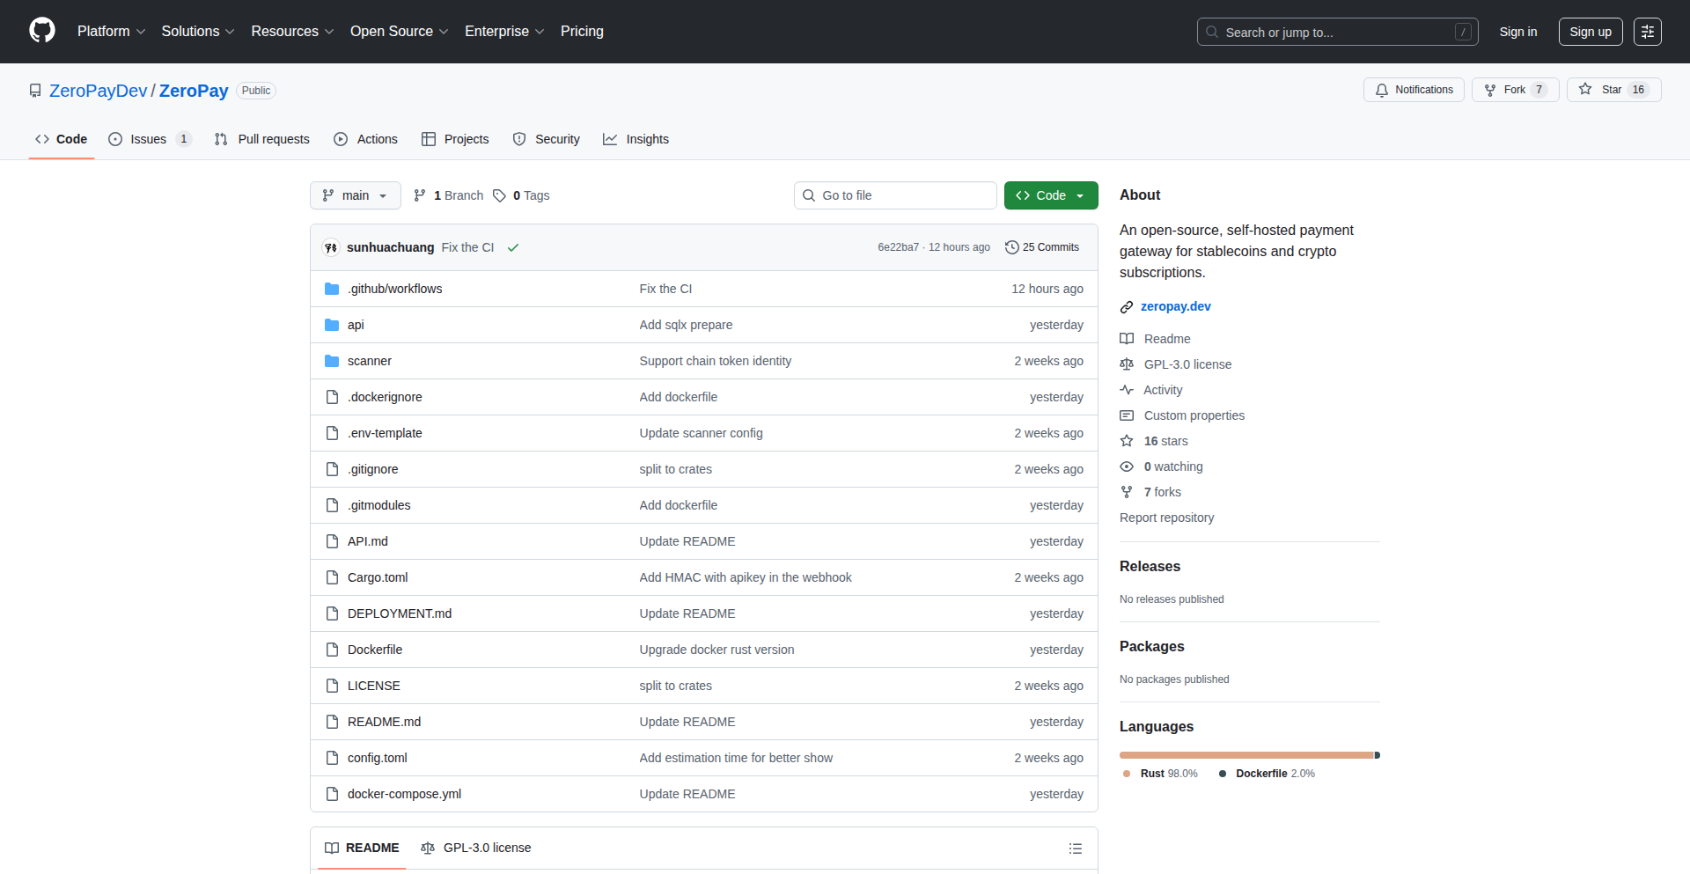Click the Star icon button
Screen dimensions: 1690x874
pyautogui.click(x=1585, y=89)
